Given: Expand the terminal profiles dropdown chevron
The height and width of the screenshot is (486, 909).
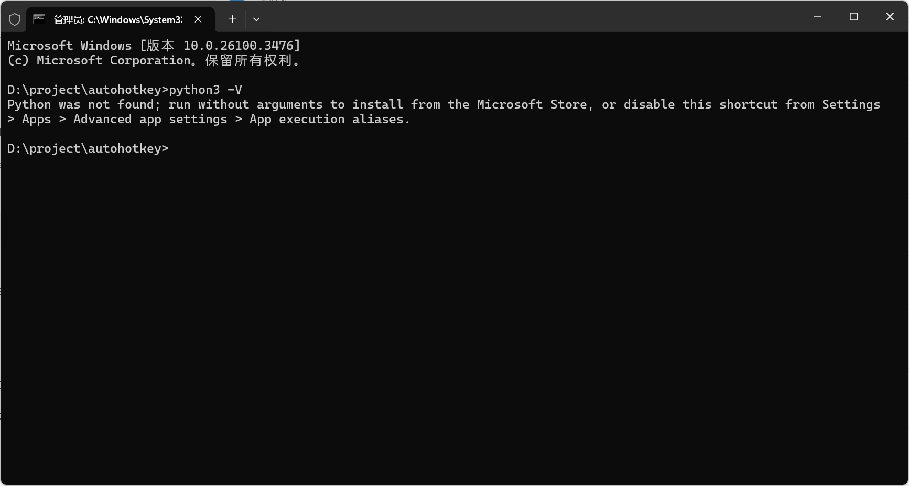Looking at the screenshot, I should (256, 19).
